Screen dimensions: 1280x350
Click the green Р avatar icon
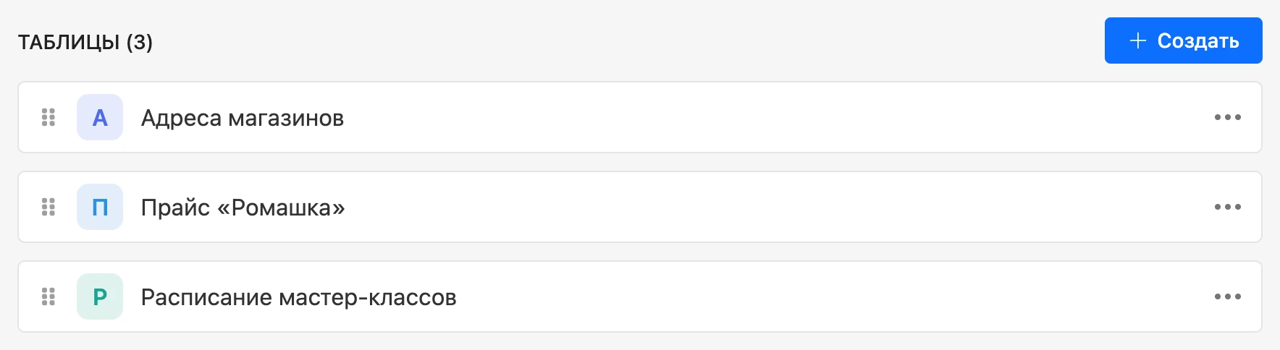pyautogui.click(x=100, y=296)
